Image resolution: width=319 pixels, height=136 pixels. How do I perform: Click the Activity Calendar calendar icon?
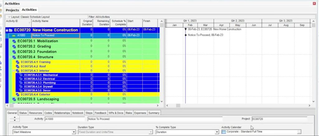pyautogui.click(x=224, y=132)
